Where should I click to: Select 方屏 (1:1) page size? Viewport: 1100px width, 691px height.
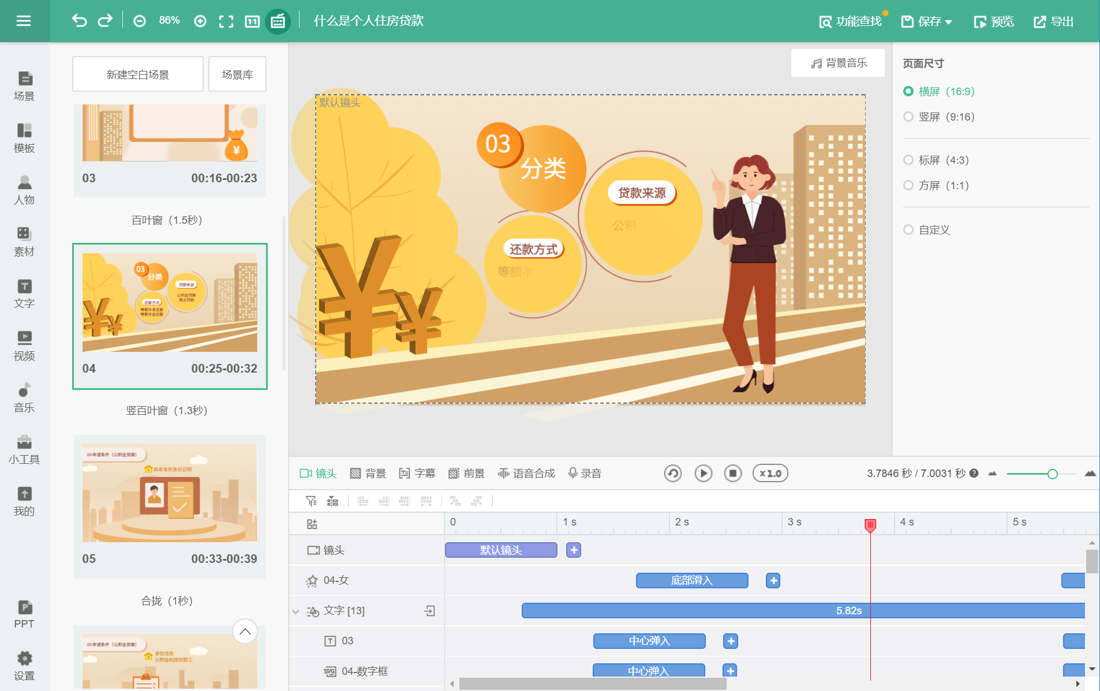point(936,185)
